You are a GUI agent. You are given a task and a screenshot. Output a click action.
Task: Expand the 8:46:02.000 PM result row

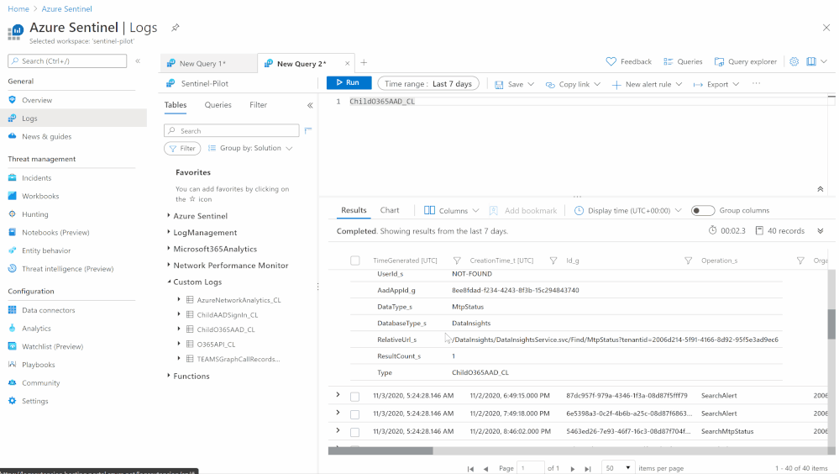coord(338,430)
